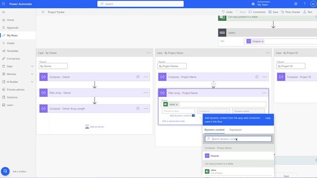Image resolution: width=317 pixels, height=178 pixels.
Task: Click the Compose - Project Name action icon
Action: (x=162, y=77)
